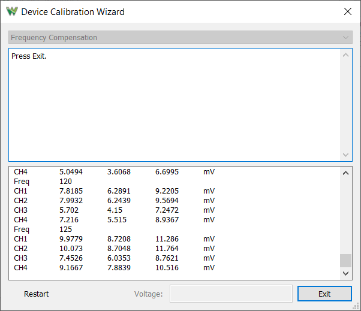Click value 6.2891
Screen dimensions: 361x311
119,191
